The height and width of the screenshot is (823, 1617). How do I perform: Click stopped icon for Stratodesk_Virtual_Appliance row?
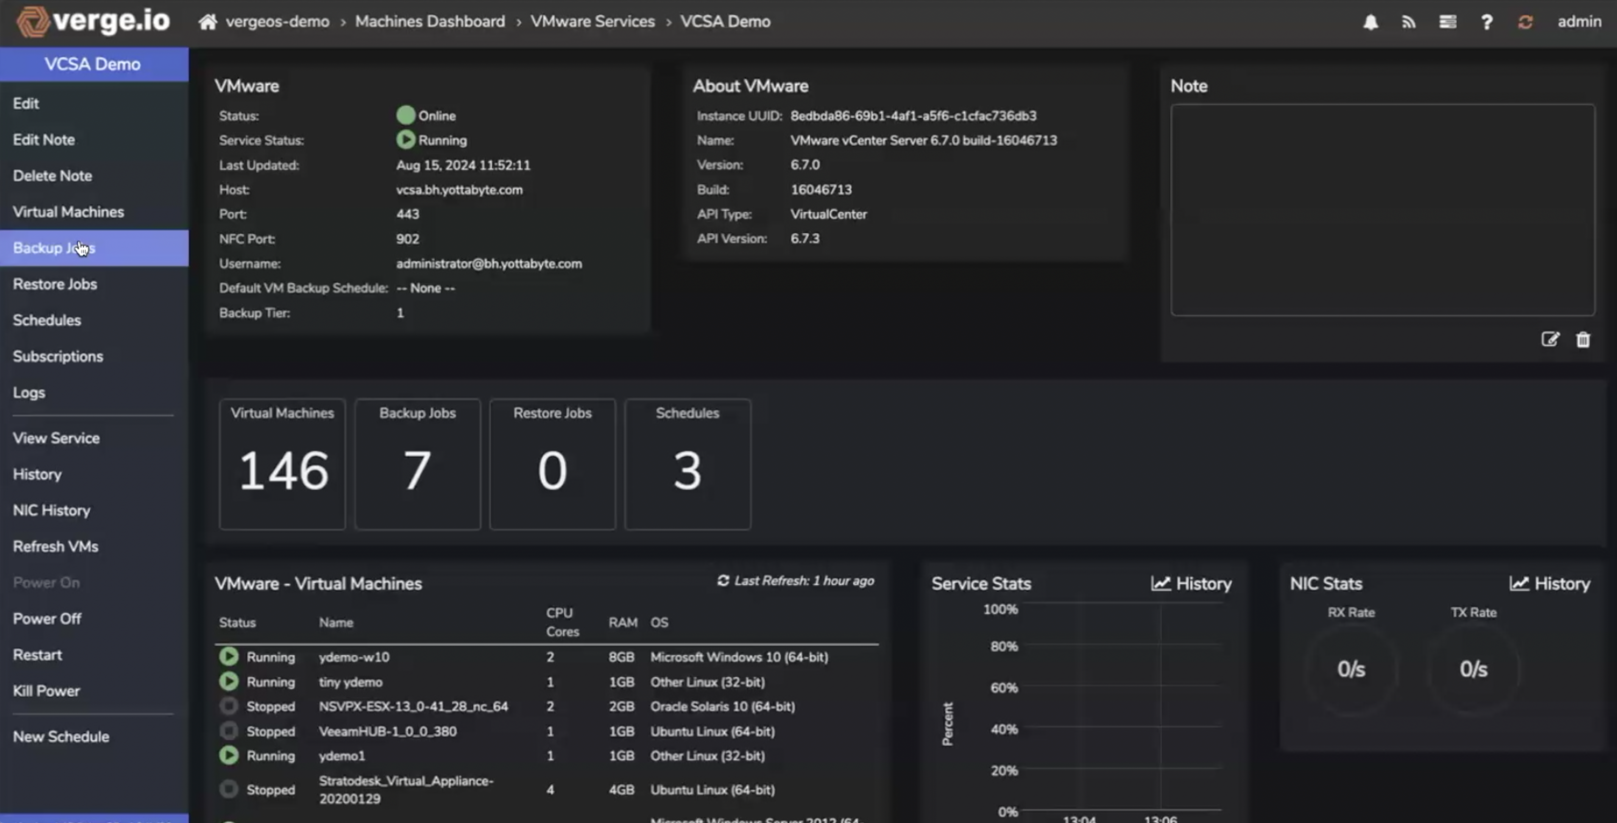(x=229, y=789)
